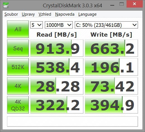Click the Write [MB/s] column header
This screenshot has width=145, height=132.
point(111,35)
